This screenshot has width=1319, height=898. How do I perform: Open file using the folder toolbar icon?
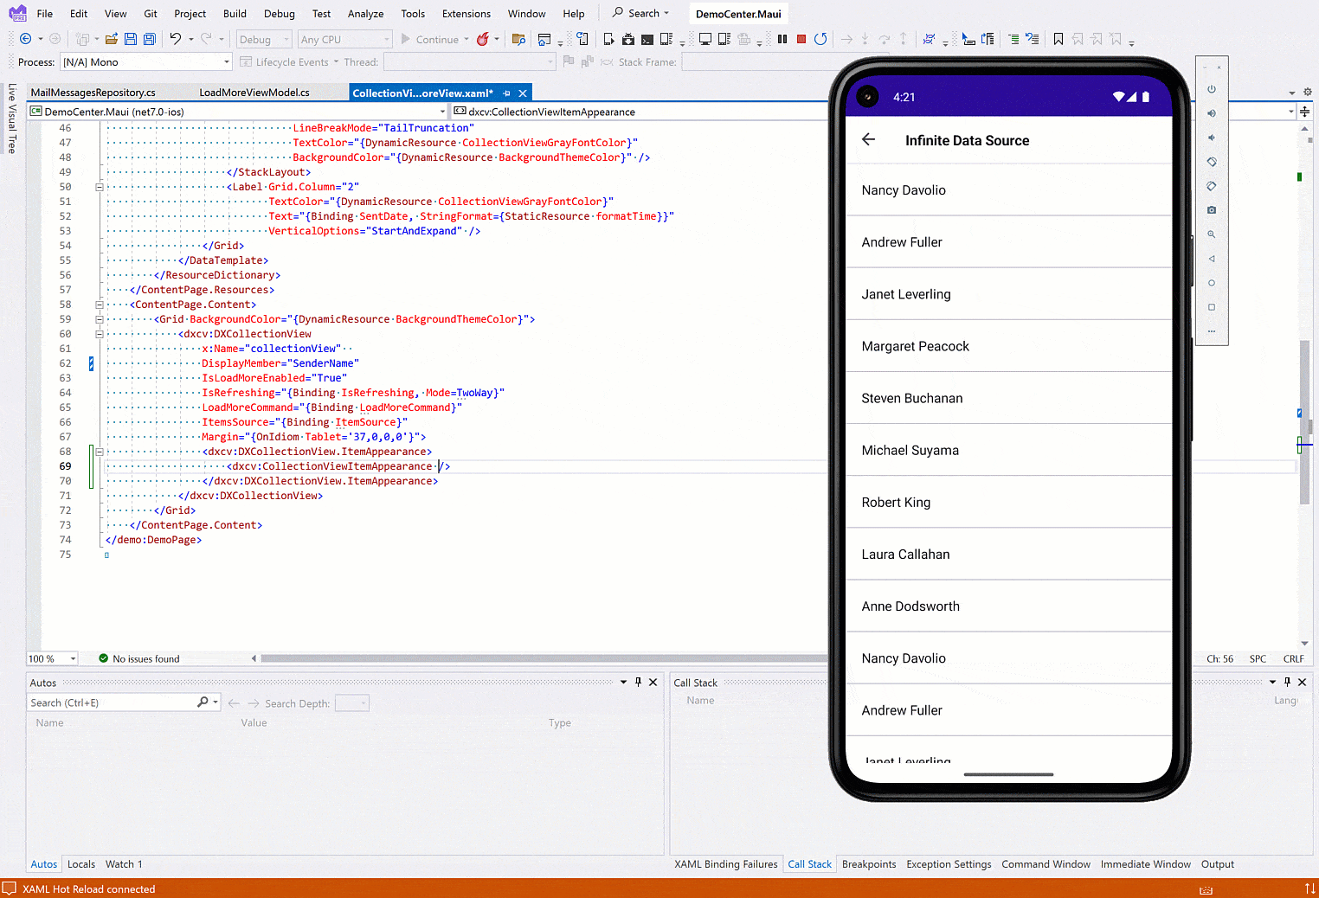pos(112,39)
